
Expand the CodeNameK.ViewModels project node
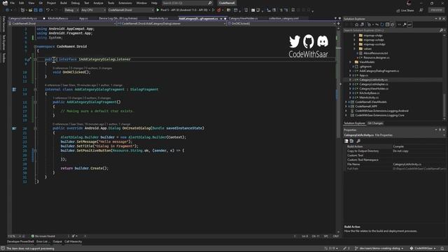click(x=346, y=101)
